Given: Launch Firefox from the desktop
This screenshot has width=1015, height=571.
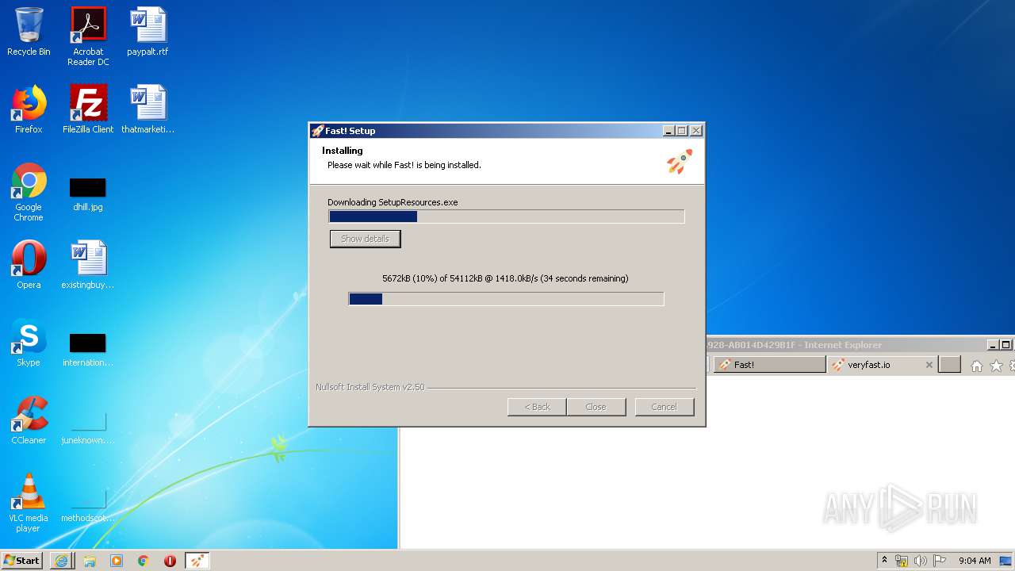Looking at the screenshot, I should (29, 109).
